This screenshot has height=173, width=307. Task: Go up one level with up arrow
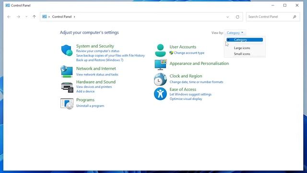(x=34, y=17)
